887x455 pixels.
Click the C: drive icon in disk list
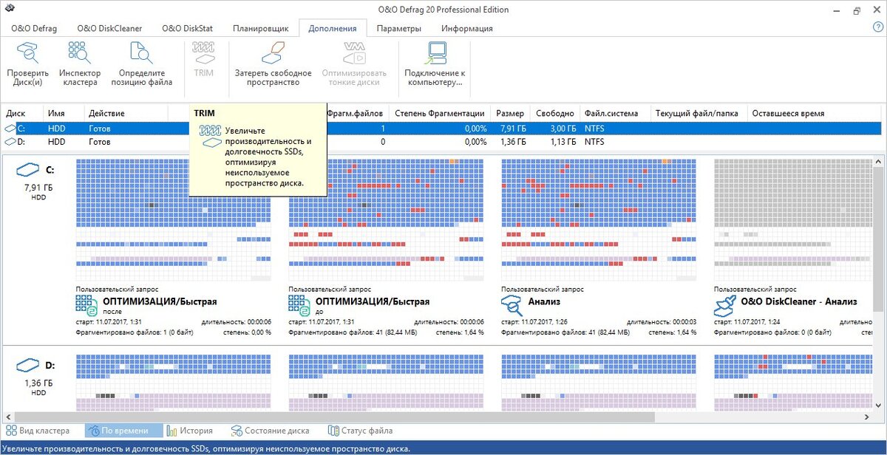pos(10,129)
